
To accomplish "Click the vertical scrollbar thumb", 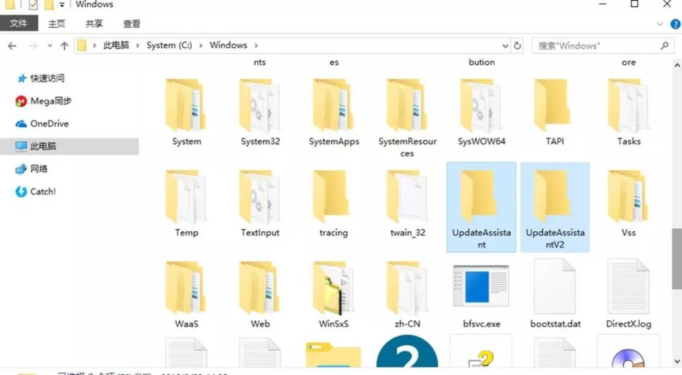I will click(677, 258).
